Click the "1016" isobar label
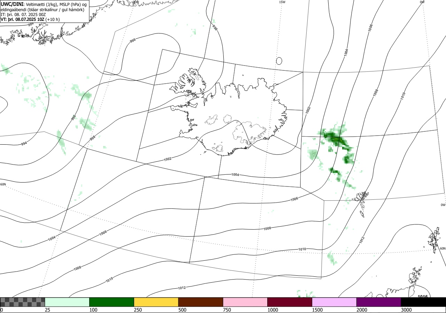The width and height of the screenshot is (446, 313). [422, 296]
